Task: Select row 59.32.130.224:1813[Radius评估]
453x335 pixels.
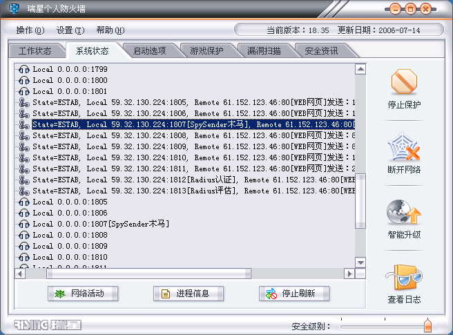Action: [x=193, y=191]
